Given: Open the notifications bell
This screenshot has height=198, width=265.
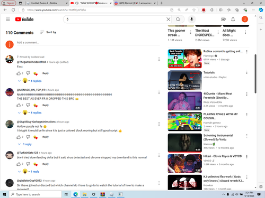Looking at the screenshot, I should pyautogui.click(x=233, y=19).
